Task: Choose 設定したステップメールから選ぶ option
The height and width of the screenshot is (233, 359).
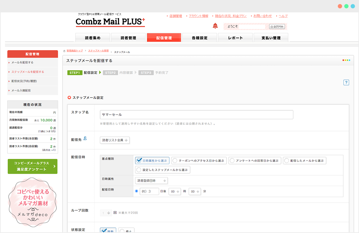Action: pyautogui.click(x=163, y=170)
